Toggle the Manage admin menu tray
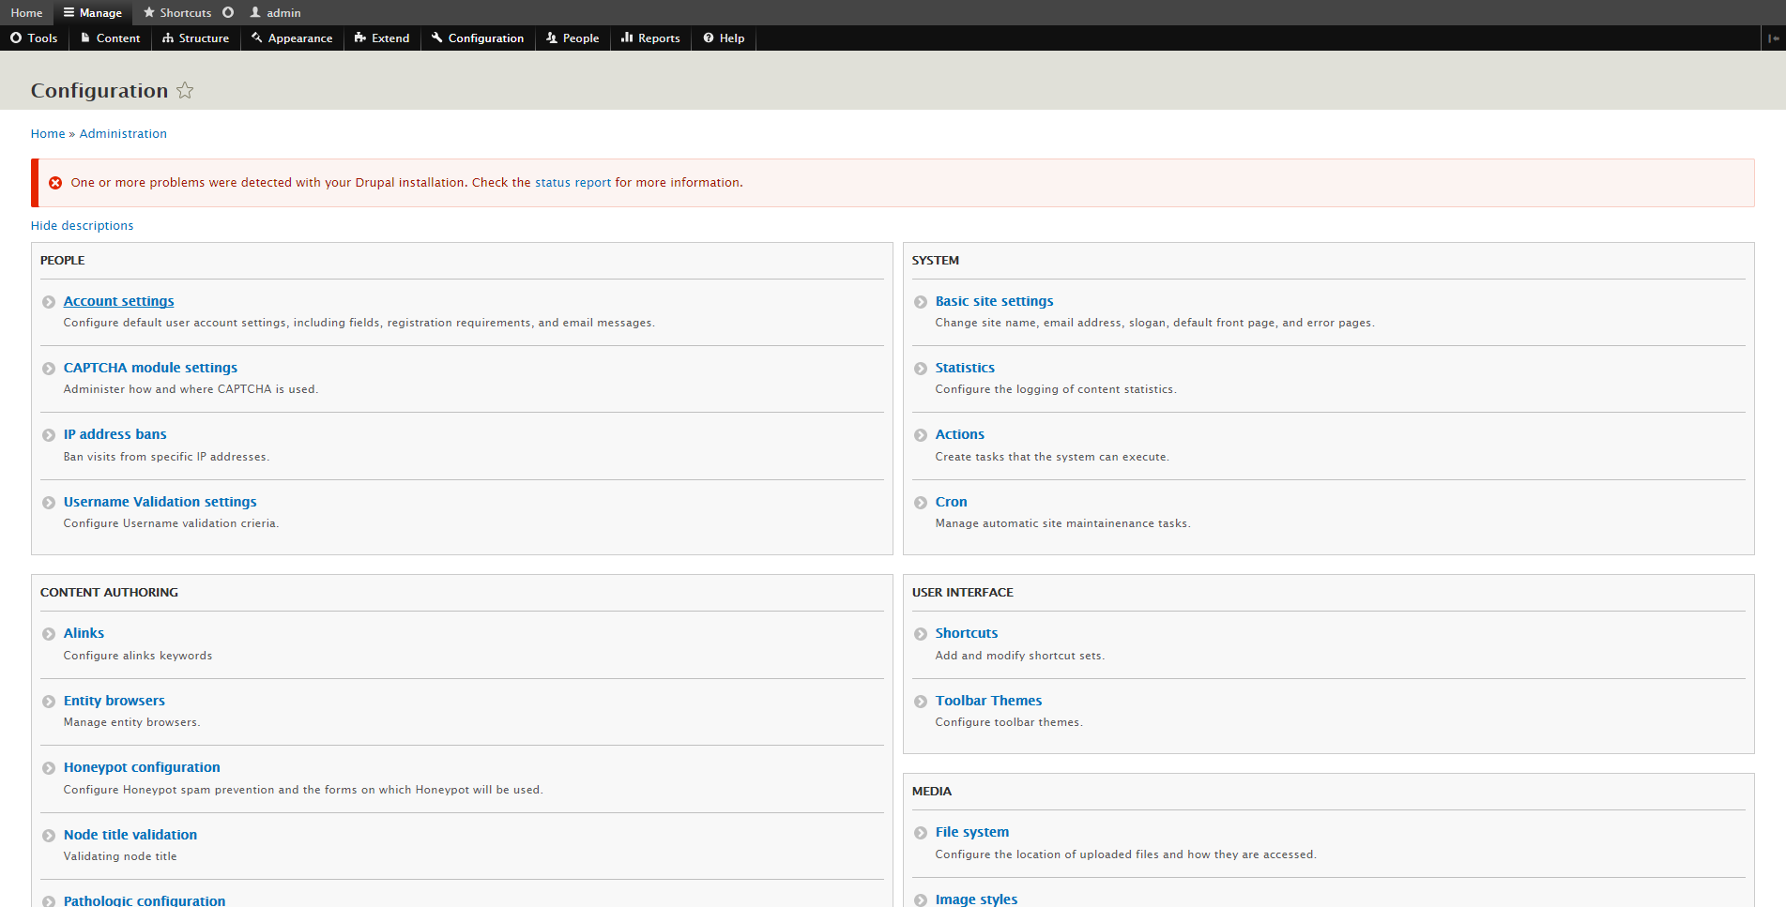1786x907 pixels. pos(93,13)
